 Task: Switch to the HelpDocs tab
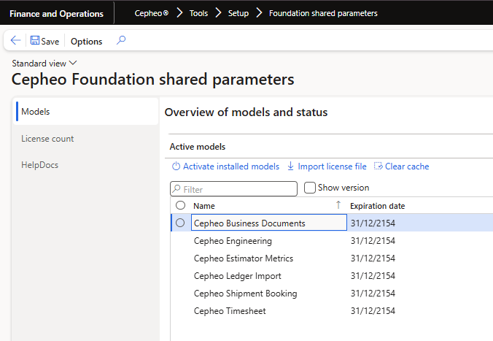(x=39, y=165)
